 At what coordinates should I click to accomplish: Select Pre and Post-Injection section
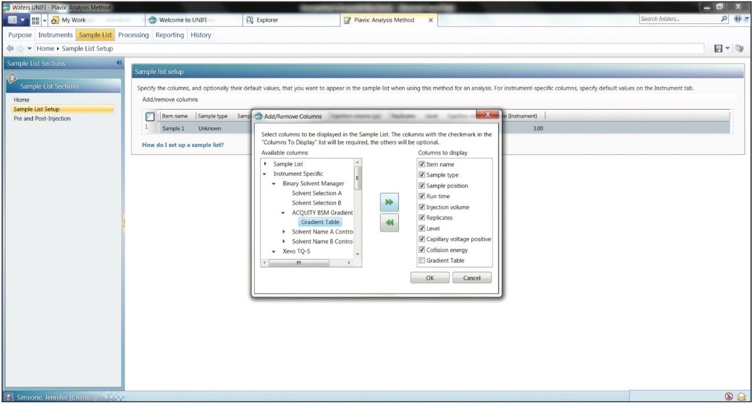[x=42, y=118]
